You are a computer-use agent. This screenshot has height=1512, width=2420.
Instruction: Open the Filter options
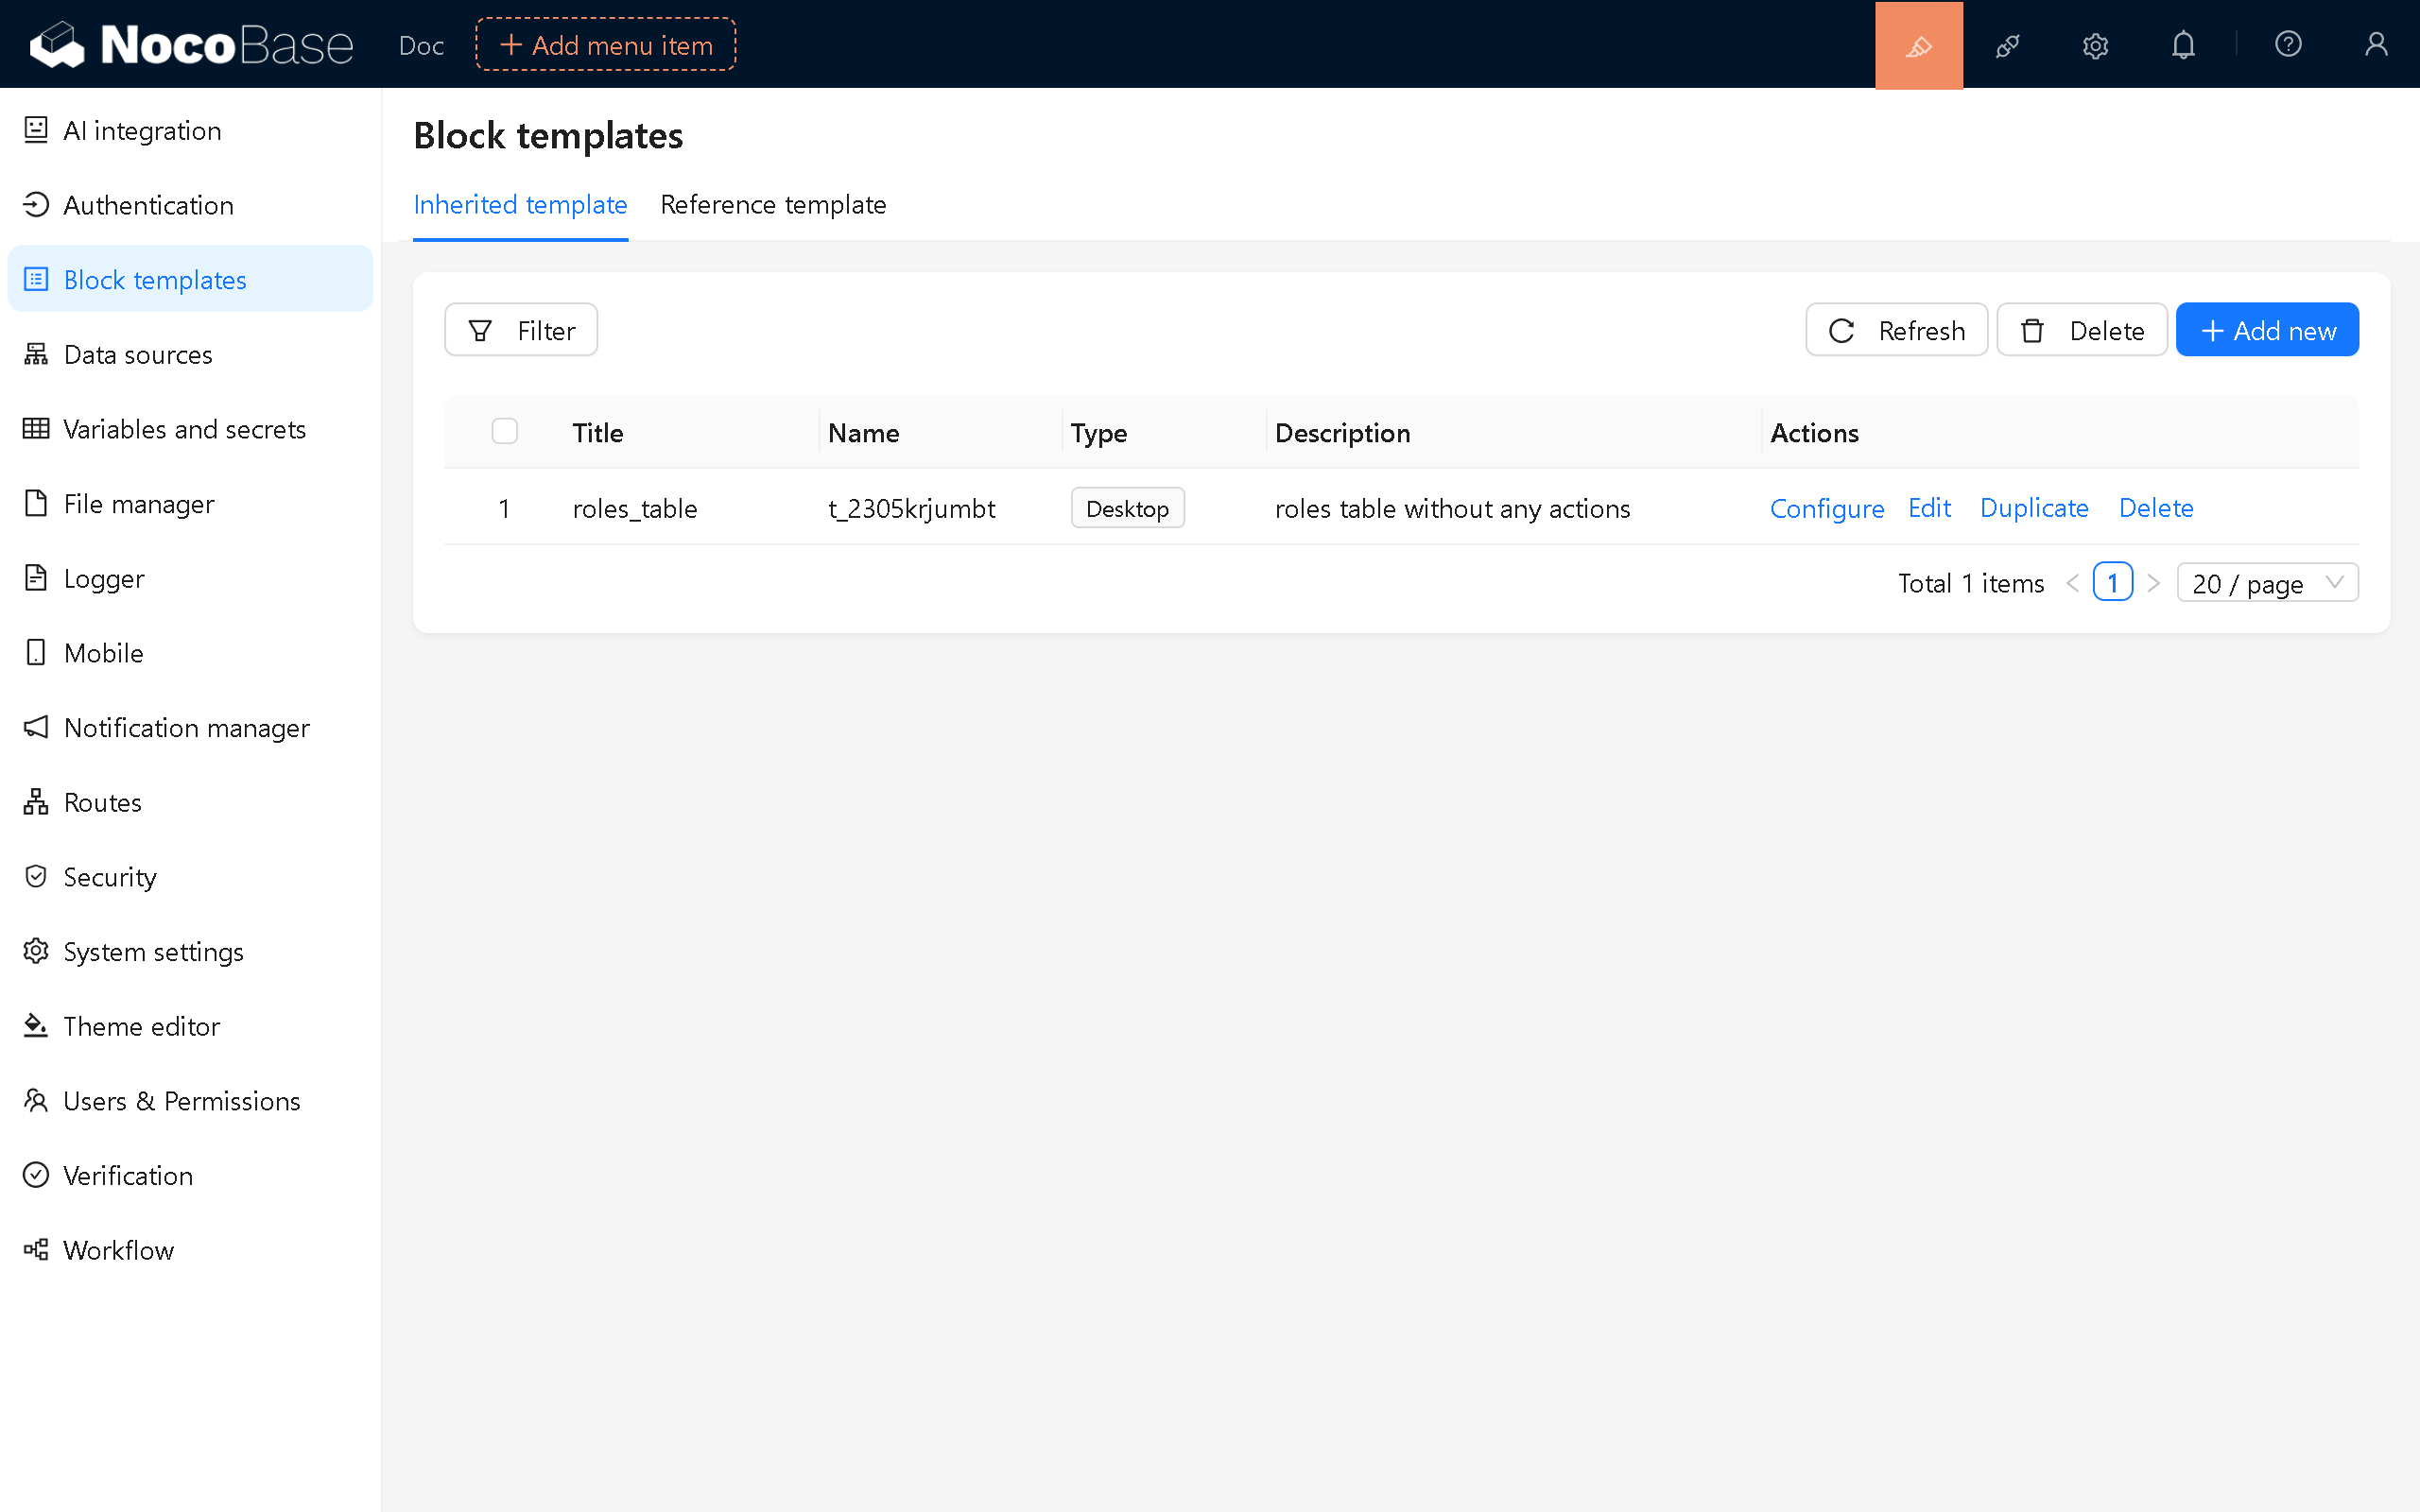click(521, 330)
